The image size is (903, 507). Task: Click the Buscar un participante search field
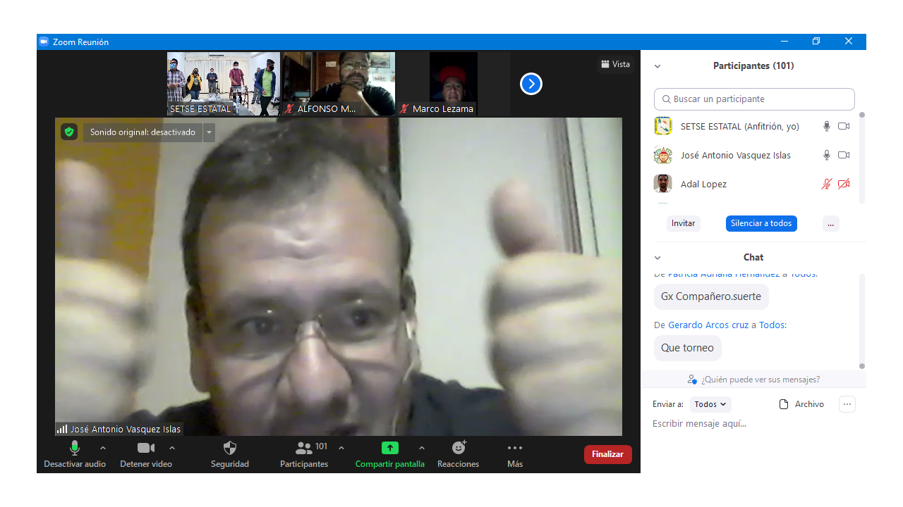tap(754, 99)
